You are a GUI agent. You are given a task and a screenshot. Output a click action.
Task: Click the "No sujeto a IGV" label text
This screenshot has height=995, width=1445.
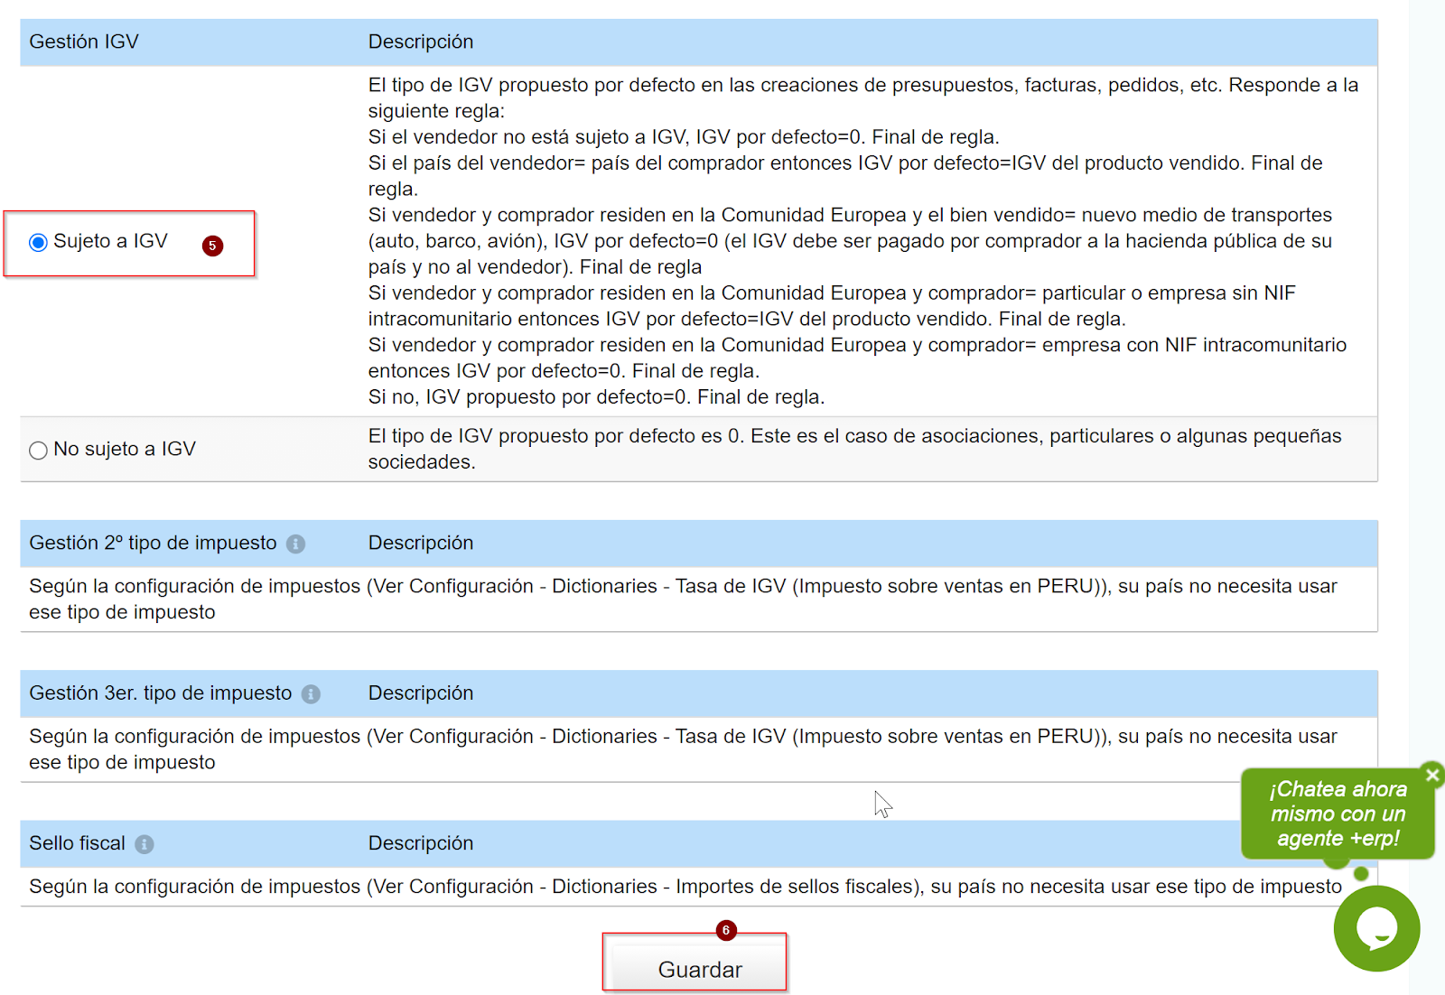[x=125, y=449]
